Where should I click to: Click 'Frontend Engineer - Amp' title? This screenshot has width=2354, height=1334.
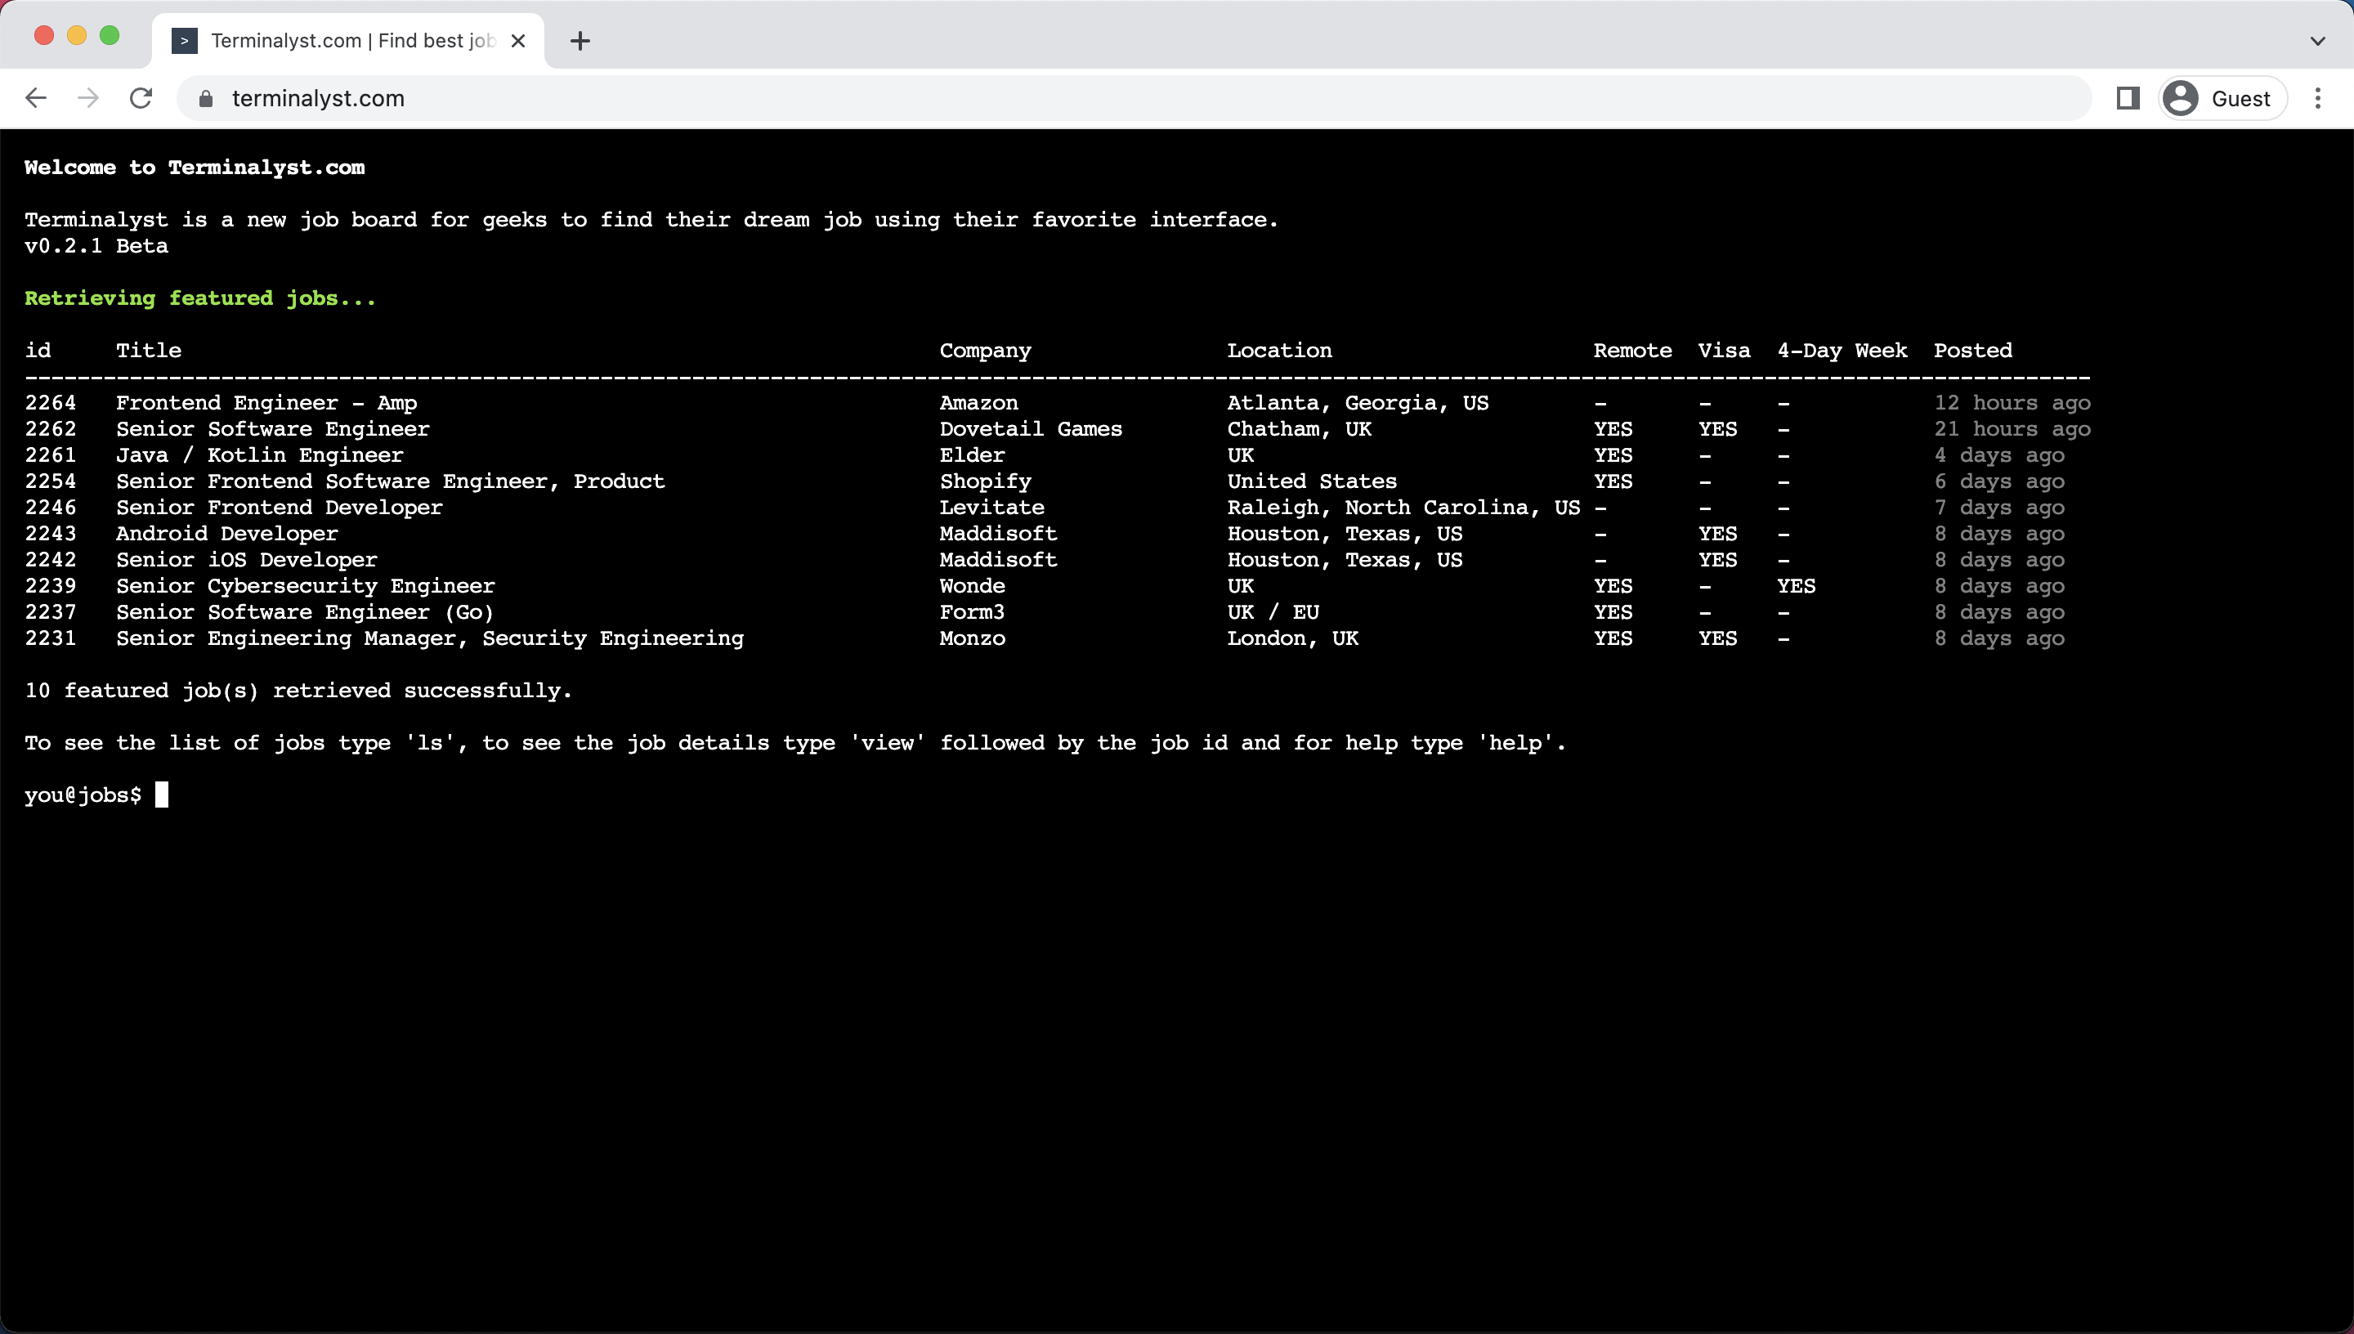[x=266, y=402]
